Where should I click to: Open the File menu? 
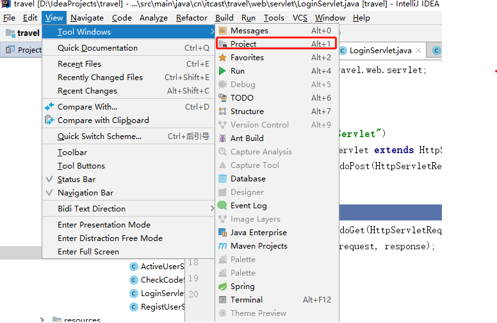click(x=9, y=18)
